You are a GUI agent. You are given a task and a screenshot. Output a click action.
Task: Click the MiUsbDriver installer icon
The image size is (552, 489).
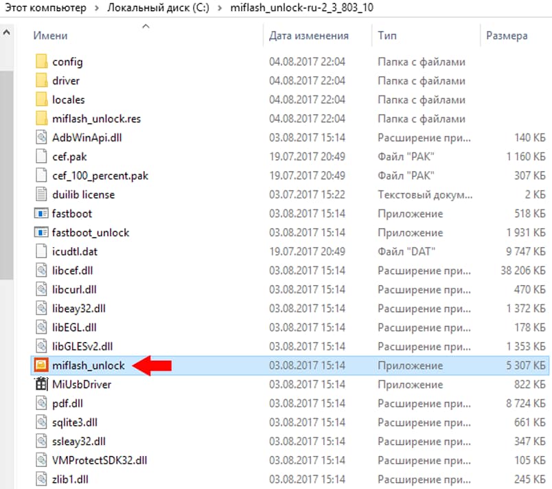(x=41, y=384)
